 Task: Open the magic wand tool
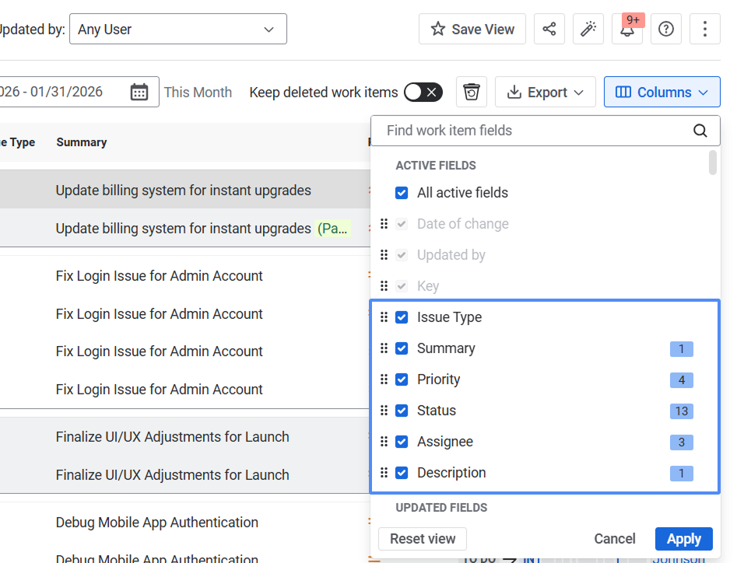pyautogui.click(x=588, y=30)
